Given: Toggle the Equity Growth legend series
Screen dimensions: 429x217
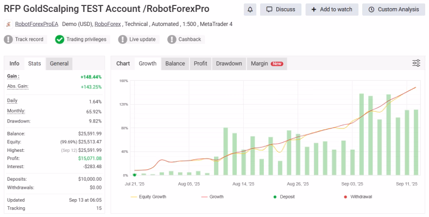Looking at the screenshot, I should tap(149, 197).
